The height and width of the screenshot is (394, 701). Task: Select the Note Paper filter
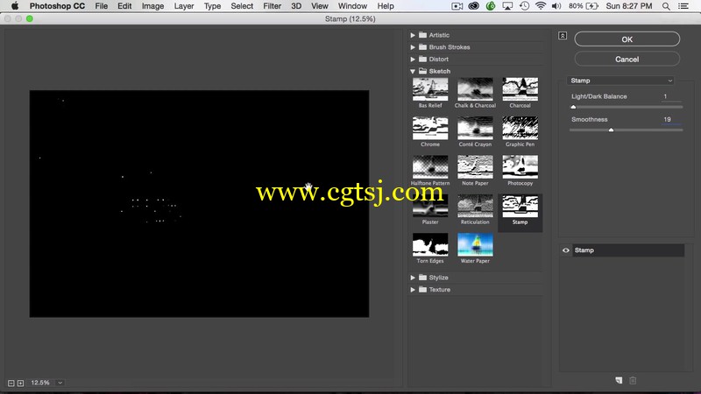(475, 167)
